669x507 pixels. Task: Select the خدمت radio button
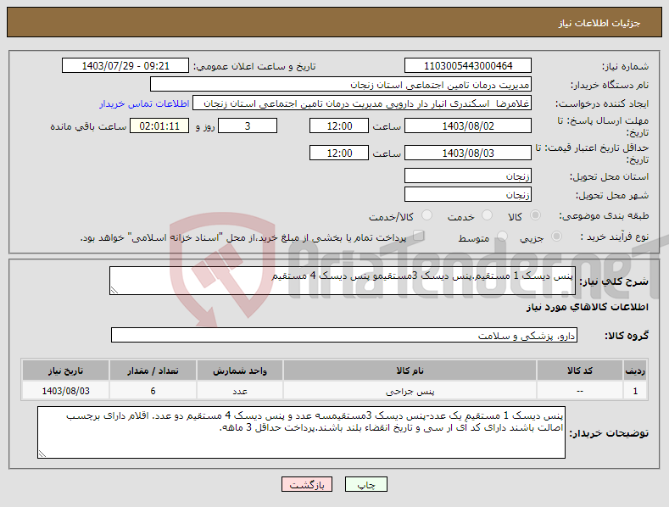pyautogui.click(x=487, y=215)
